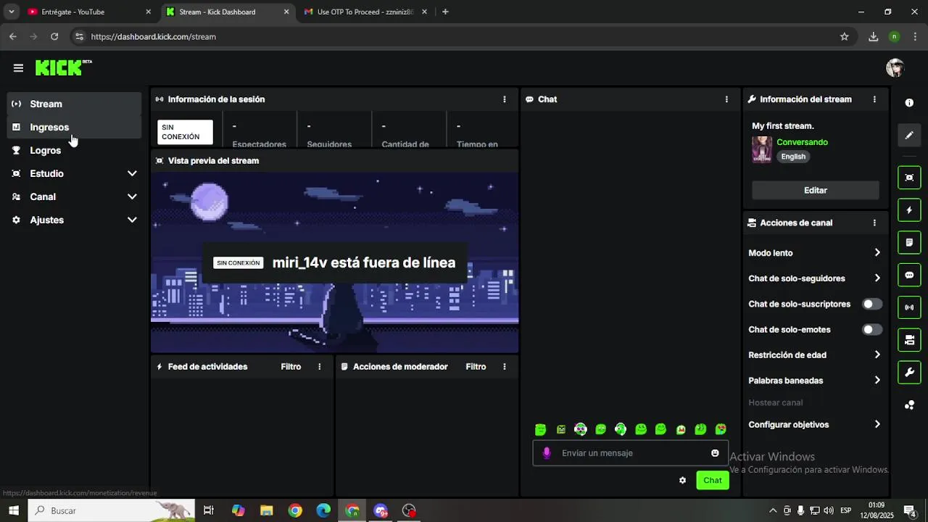Click the browser address bar URL
This screenshot has height=522, width=928.
(x=153, y=36)
